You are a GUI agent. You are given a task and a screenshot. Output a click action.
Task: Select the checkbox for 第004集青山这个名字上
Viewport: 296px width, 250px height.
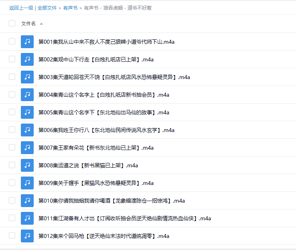[x=12, y=94]
